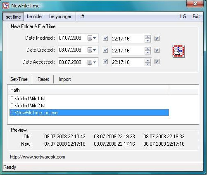207x175 pixels.
Task: Open the # menu item
Action: coord(83,17)
